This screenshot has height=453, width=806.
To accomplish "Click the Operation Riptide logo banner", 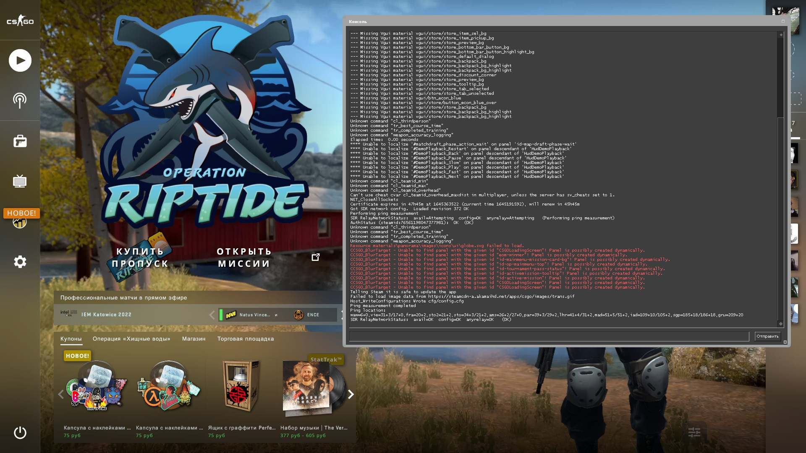I will pyautogui.click(x=206, y=122).
